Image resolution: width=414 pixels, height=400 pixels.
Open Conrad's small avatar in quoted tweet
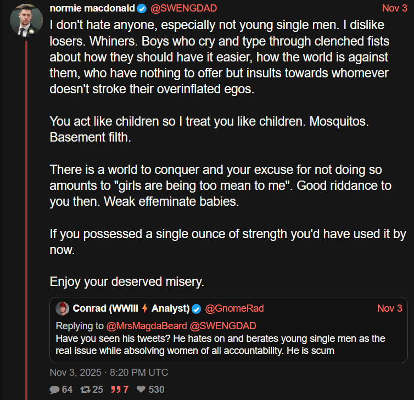click(x=63, y=308)
